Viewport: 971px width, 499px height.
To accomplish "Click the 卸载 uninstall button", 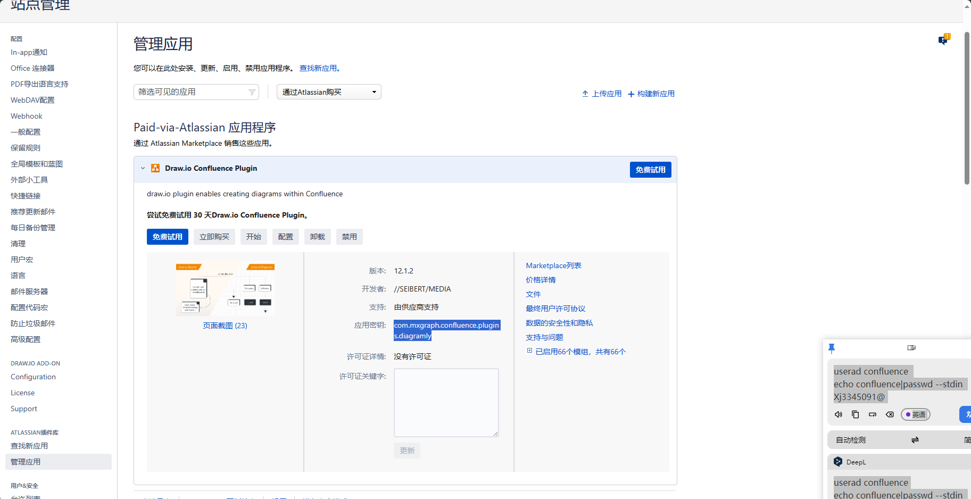I will click(318, 237).
